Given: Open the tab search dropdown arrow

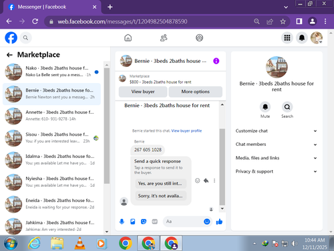Looking at the screenshot, I should click(x=286, y=7).
